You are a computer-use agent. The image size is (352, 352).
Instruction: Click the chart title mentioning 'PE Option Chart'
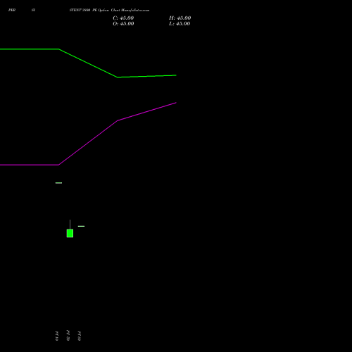pos(109,10)
